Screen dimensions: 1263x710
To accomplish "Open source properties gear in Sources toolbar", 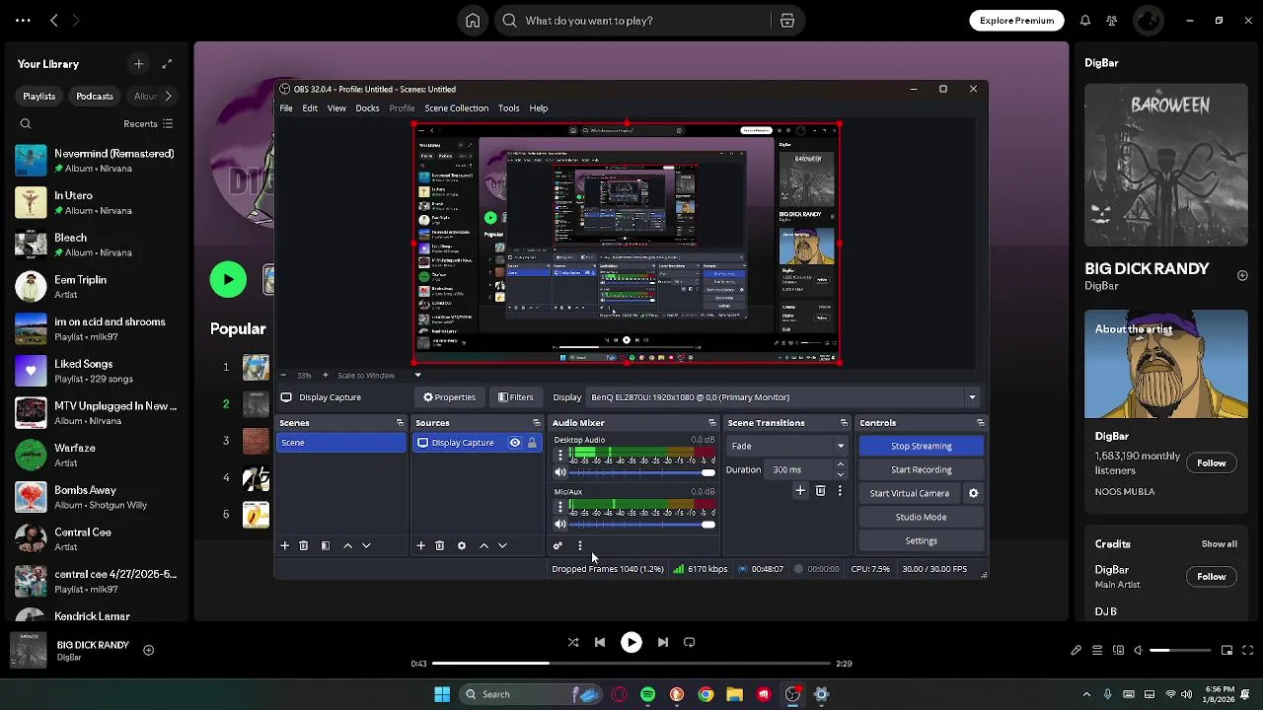I will (x=462, y=545).
